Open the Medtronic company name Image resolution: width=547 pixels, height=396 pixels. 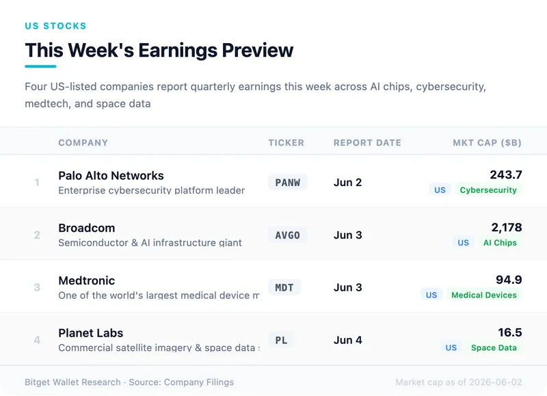click(87, 280)
